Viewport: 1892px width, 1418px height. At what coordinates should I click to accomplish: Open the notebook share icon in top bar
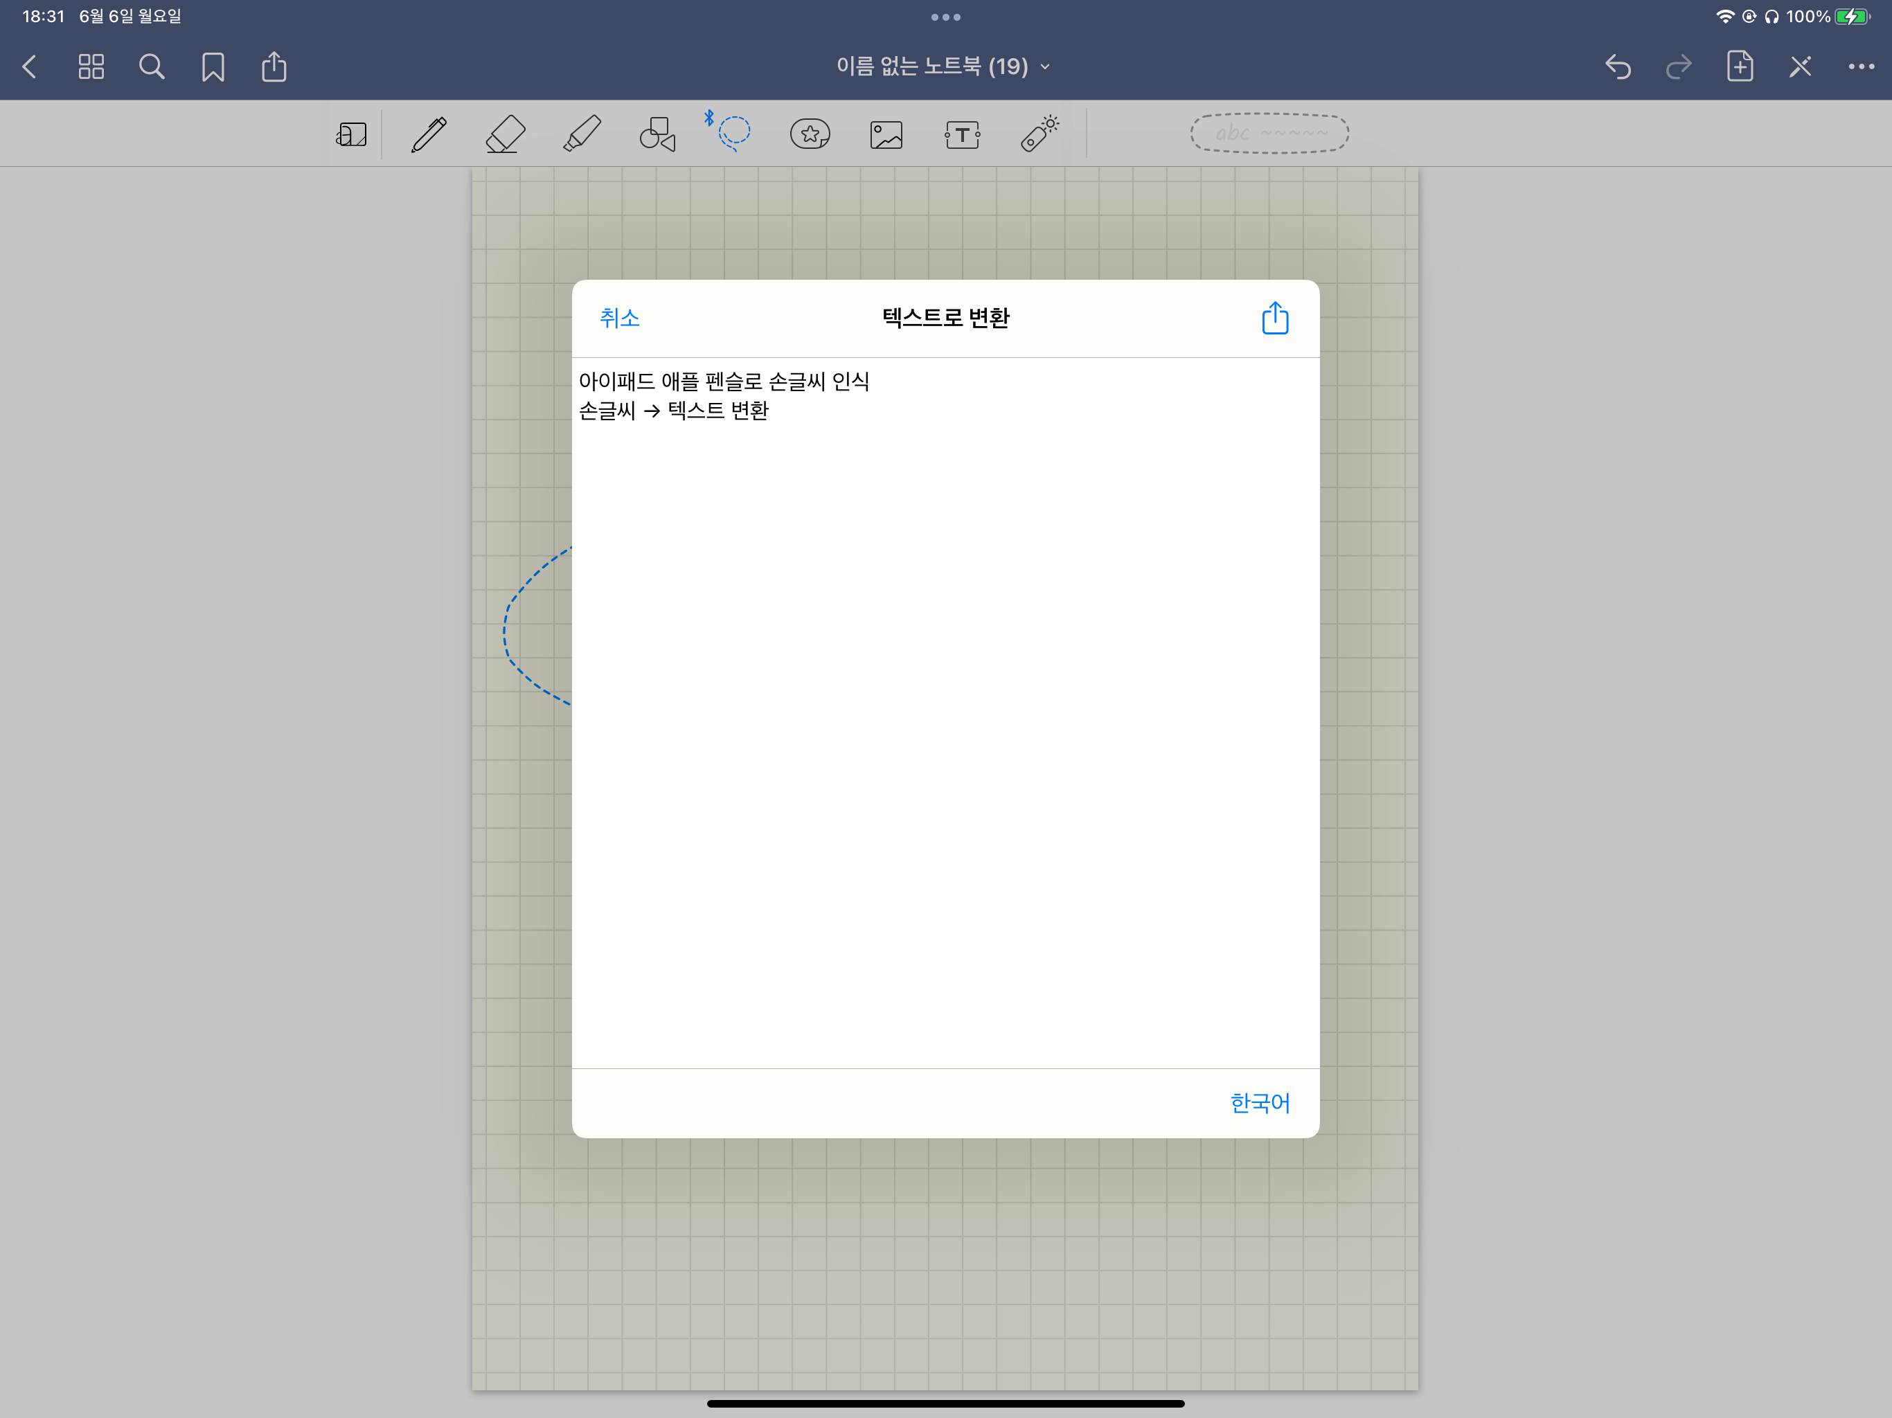274,66
